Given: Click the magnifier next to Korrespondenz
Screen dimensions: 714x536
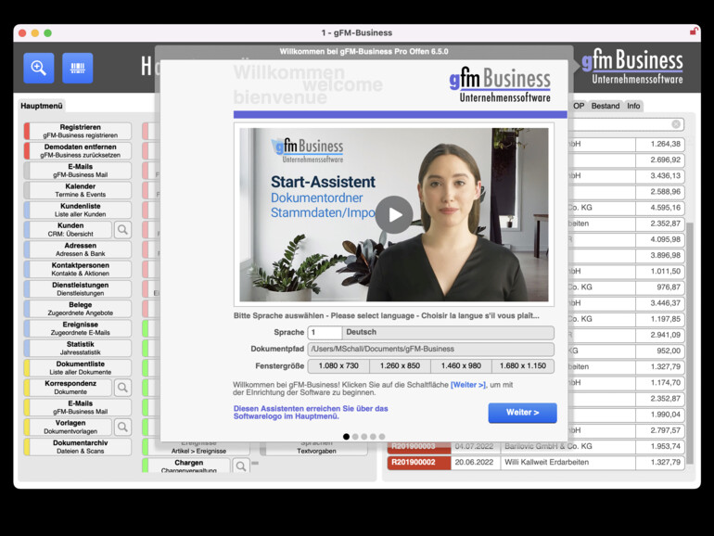Looking at the screenshot, I should tap(122, 388).
